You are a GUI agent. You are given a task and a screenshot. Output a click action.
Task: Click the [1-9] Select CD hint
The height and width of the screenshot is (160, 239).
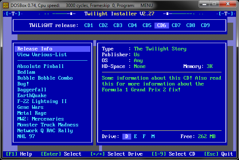(x=173, y=154)
